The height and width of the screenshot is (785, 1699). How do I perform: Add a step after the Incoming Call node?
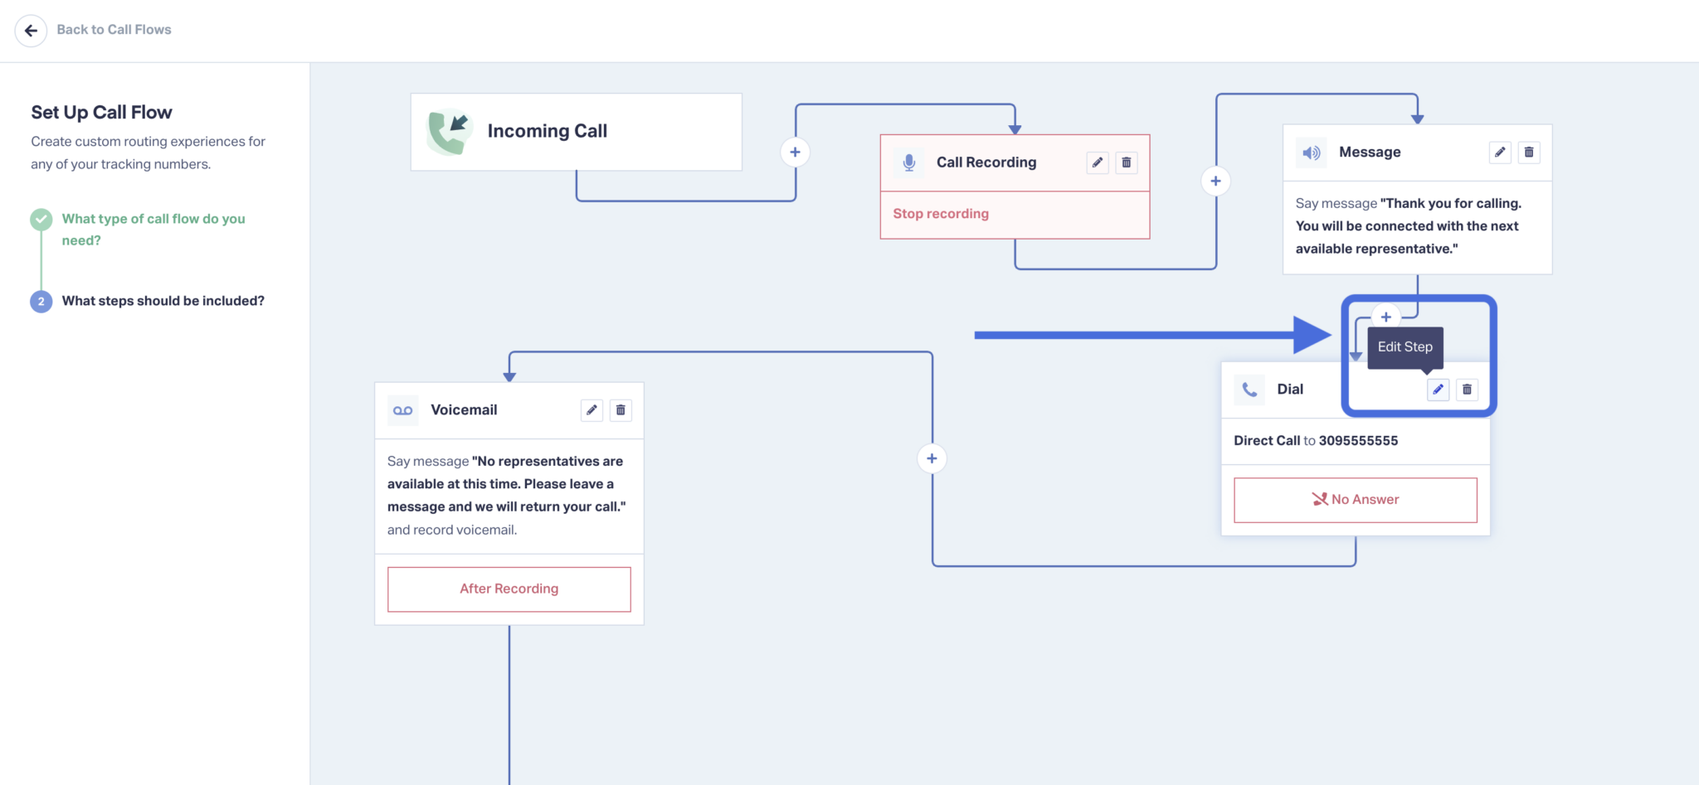coord(795,153)
